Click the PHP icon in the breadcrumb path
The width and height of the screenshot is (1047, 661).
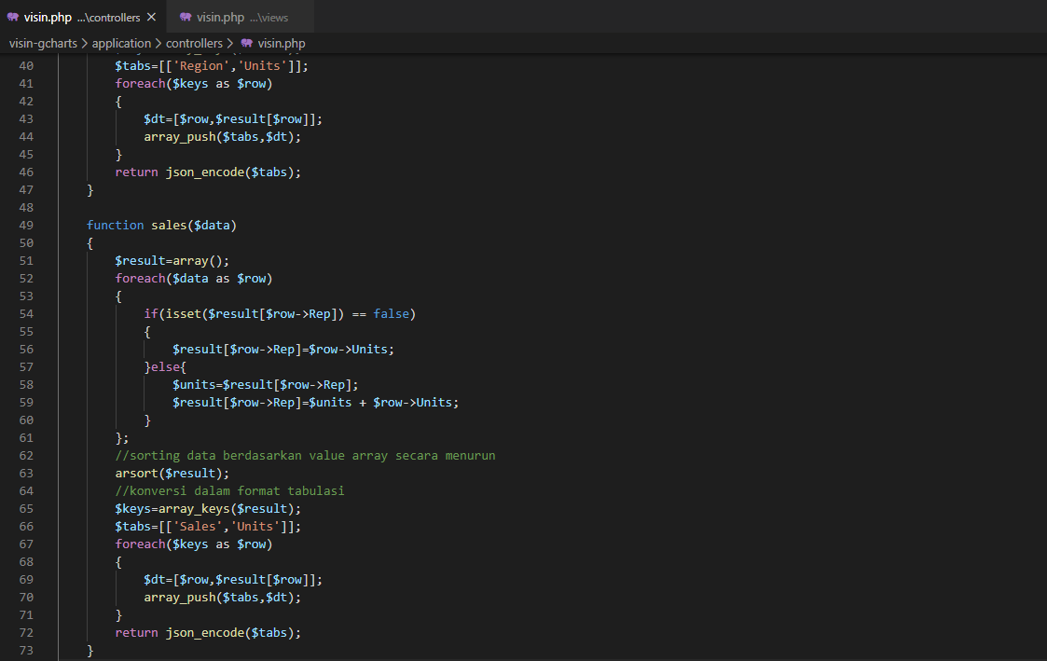(247, 43)
